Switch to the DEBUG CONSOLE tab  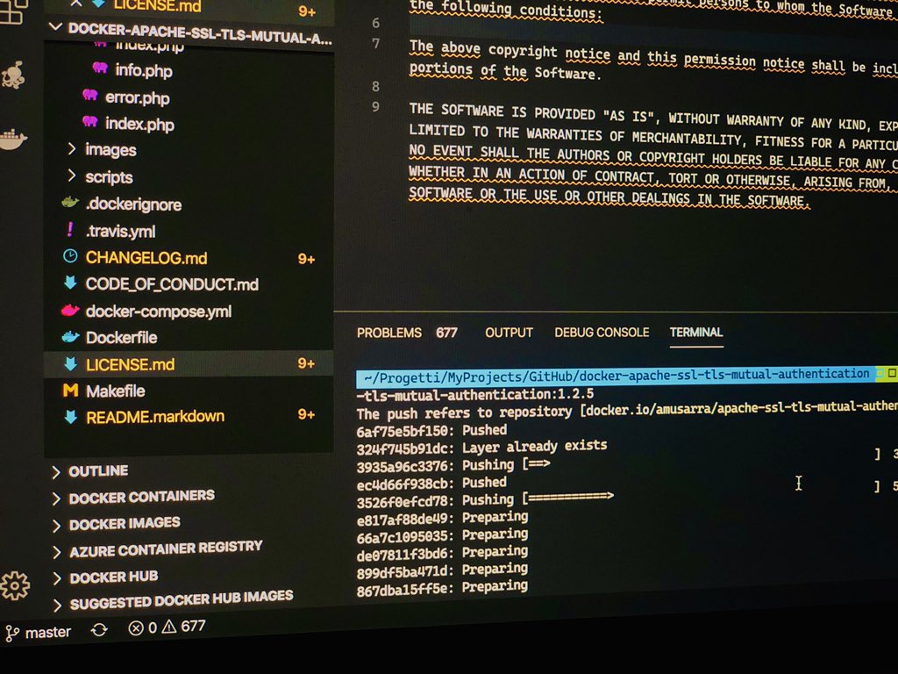[x=602, y=333]
